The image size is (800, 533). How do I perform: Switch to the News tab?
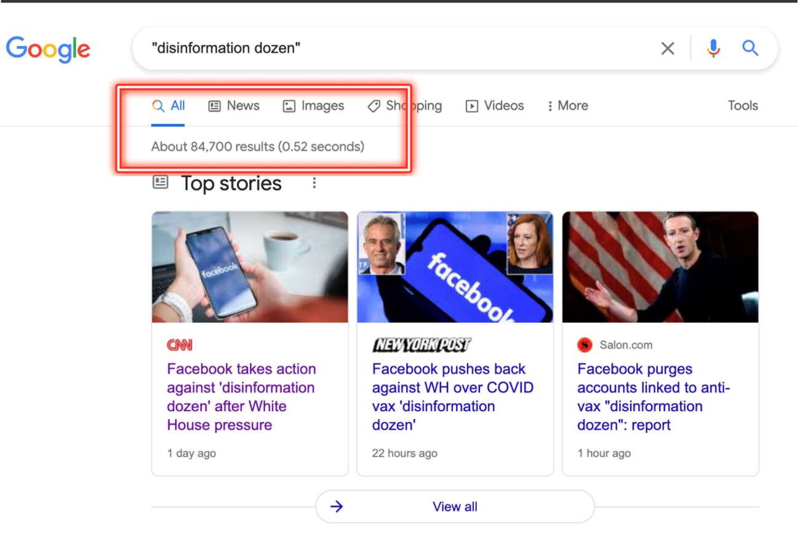pos(234,106)
